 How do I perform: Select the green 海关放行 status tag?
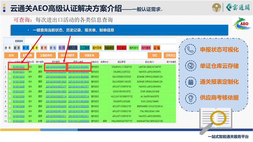tap(134, 48)
